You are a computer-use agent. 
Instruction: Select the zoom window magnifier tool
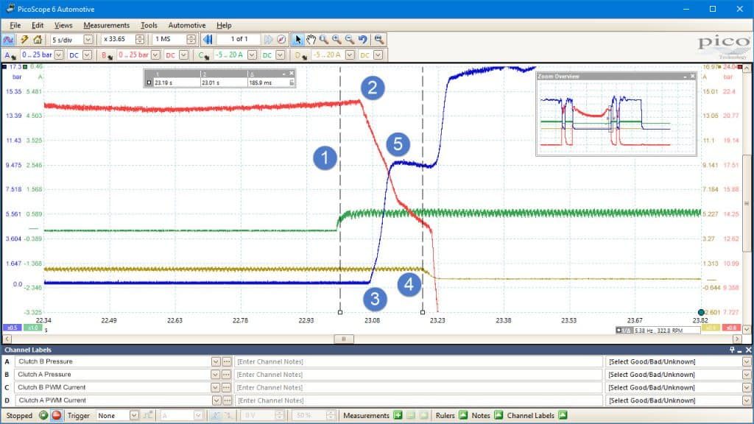click(324, 40)
